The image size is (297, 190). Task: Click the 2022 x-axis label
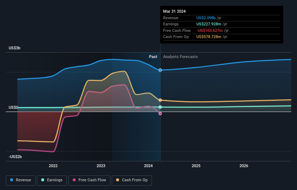coord(53,166)
